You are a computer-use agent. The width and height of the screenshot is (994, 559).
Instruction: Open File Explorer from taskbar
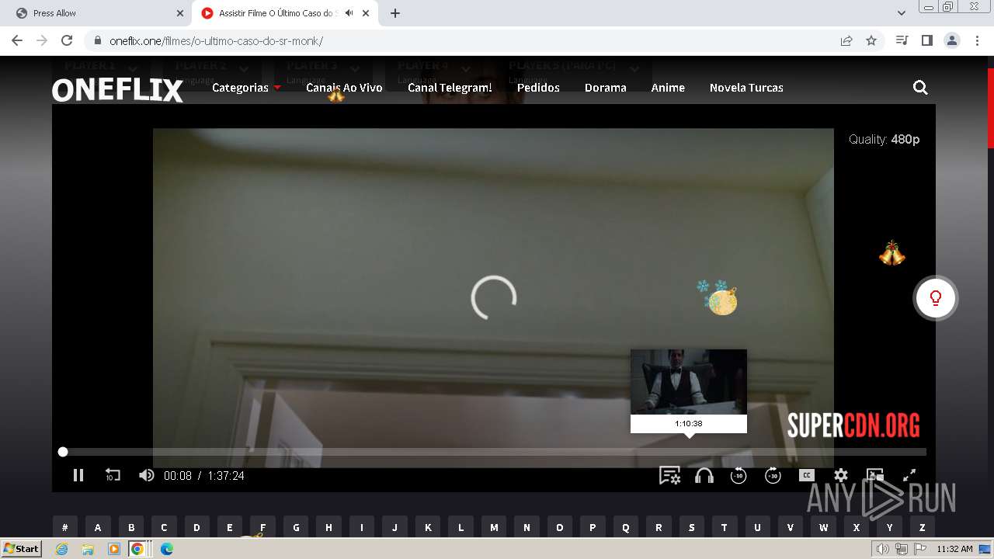coord(88,549)
